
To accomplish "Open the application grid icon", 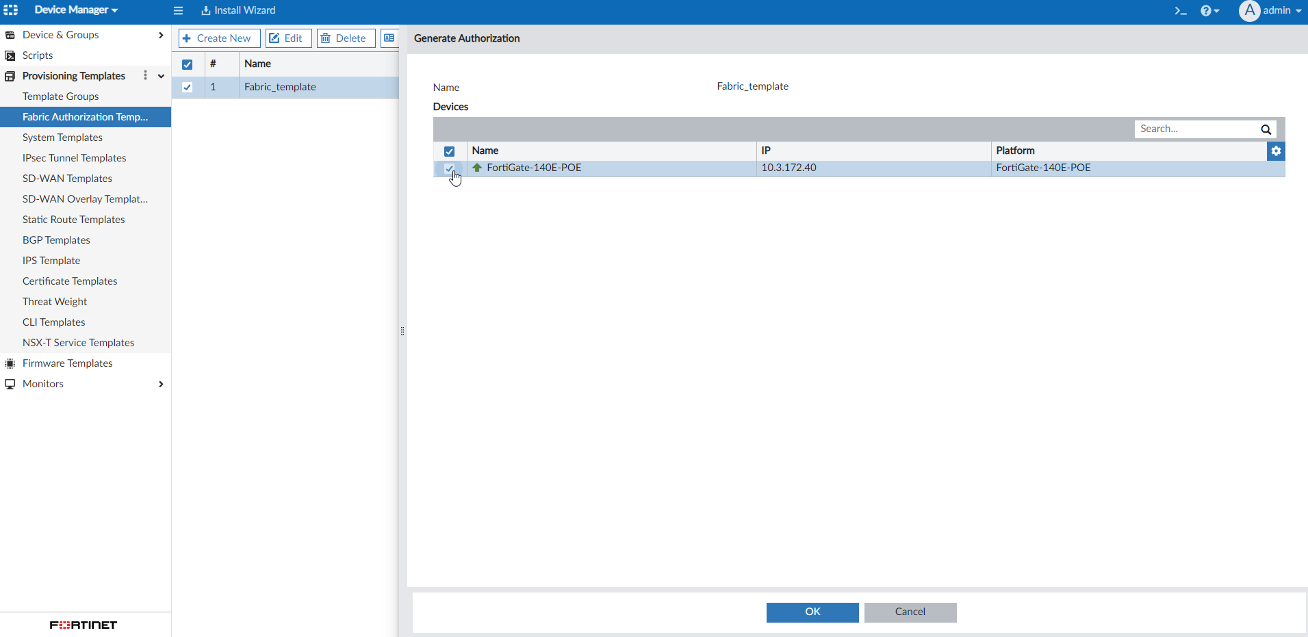I will pos(11,10).
